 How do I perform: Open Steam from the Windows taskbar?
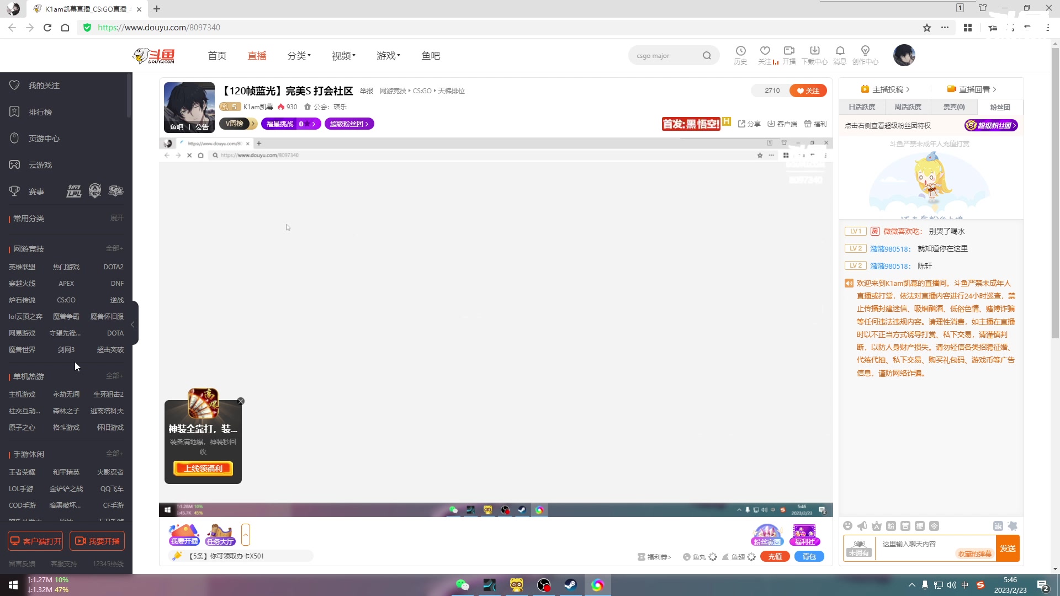(570, 585)
